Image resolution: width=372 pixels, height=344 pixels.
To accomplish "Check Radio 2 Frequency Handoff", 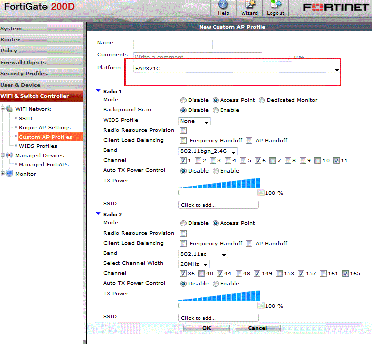I will point(183,244).
